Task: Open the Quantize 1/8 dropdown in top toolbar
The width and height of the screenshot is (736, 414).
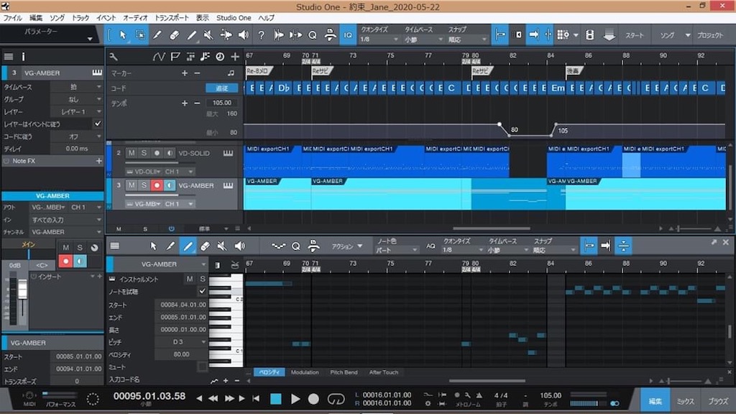Action: (379, 40)
